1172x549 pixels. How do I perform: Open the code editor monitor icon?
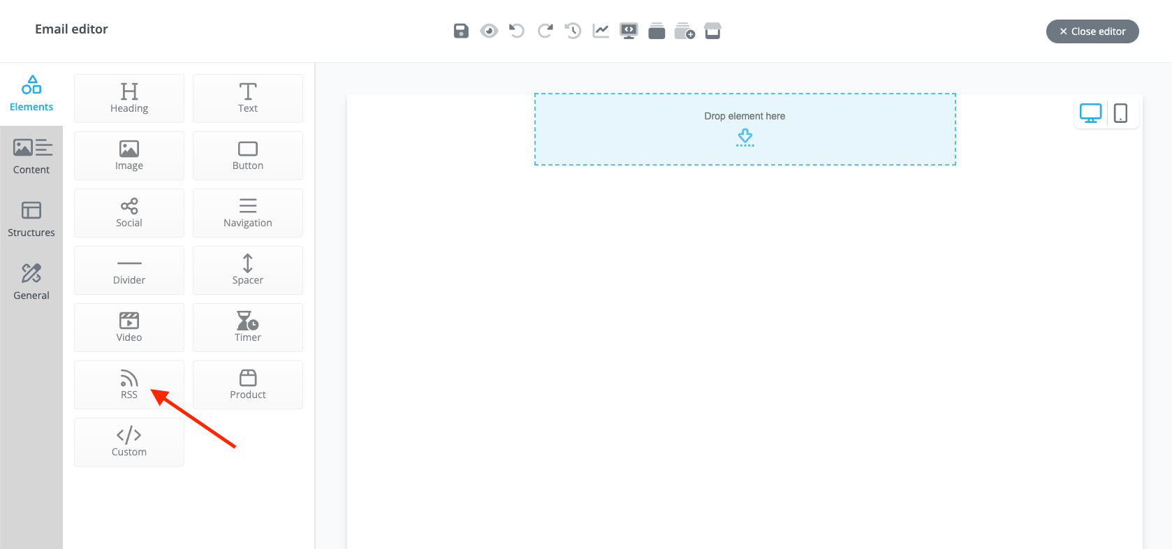pyautogui.click(x=629, y=31)
